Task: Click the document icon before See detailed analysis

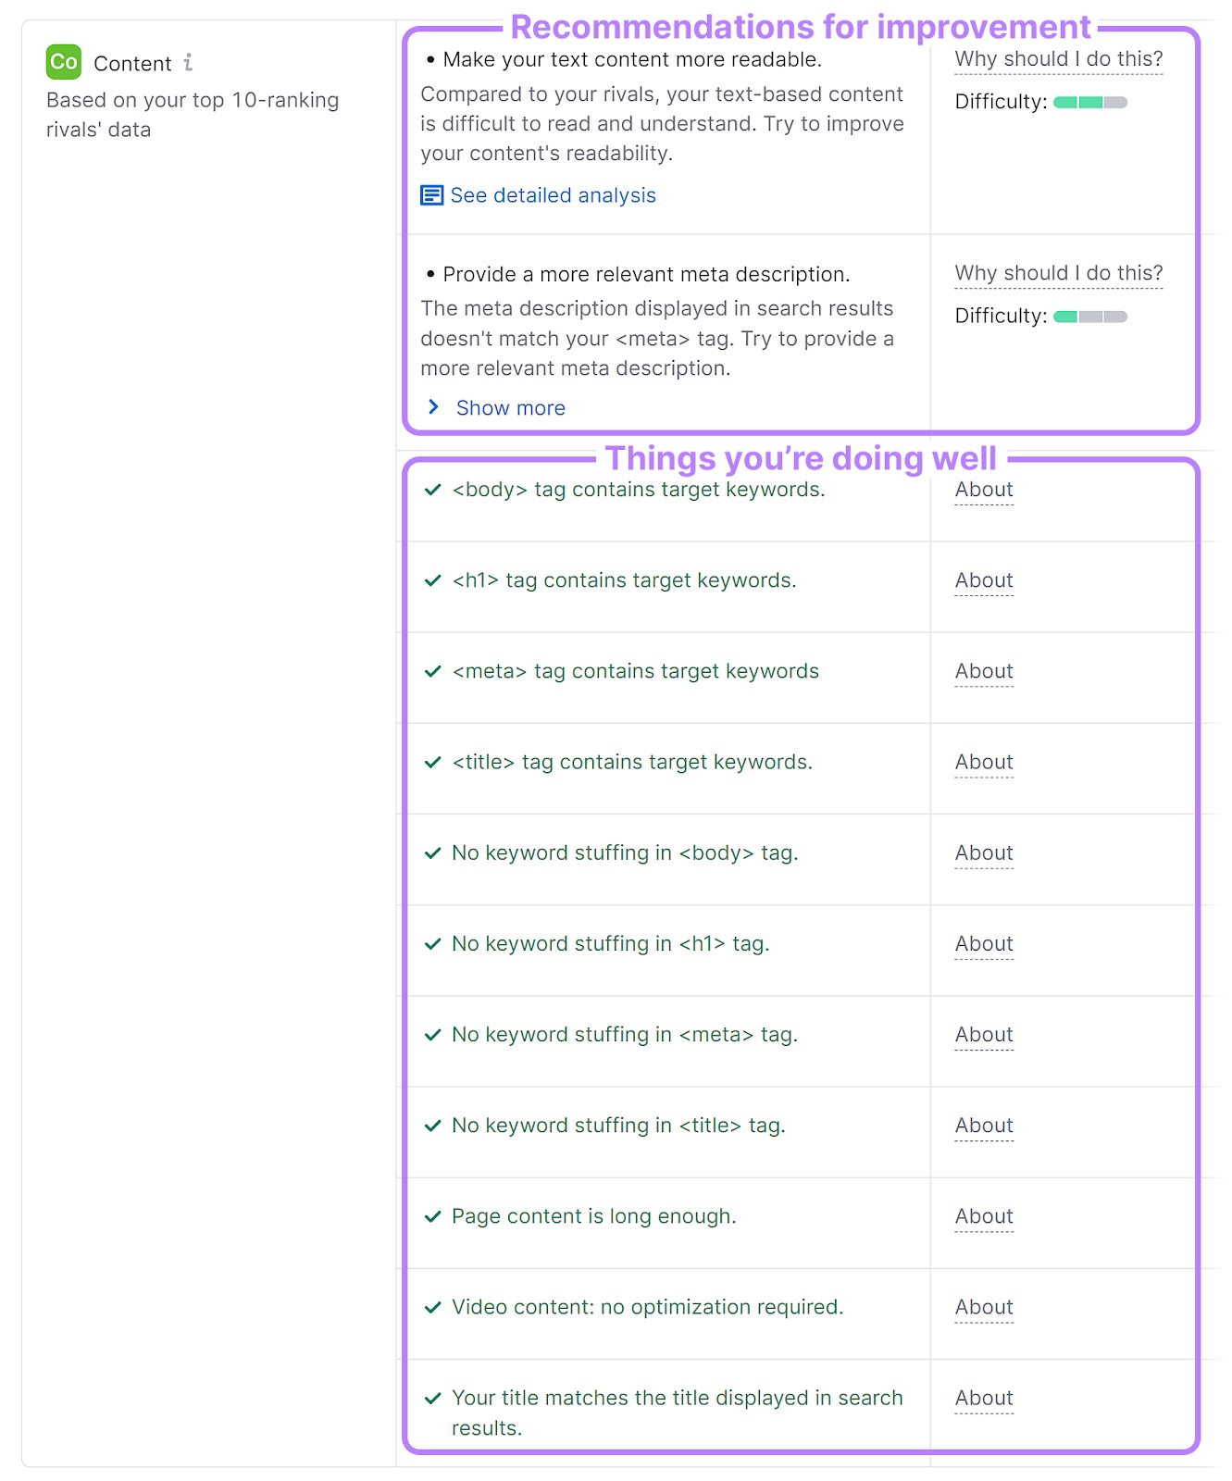Action: (x=431, y=195)
